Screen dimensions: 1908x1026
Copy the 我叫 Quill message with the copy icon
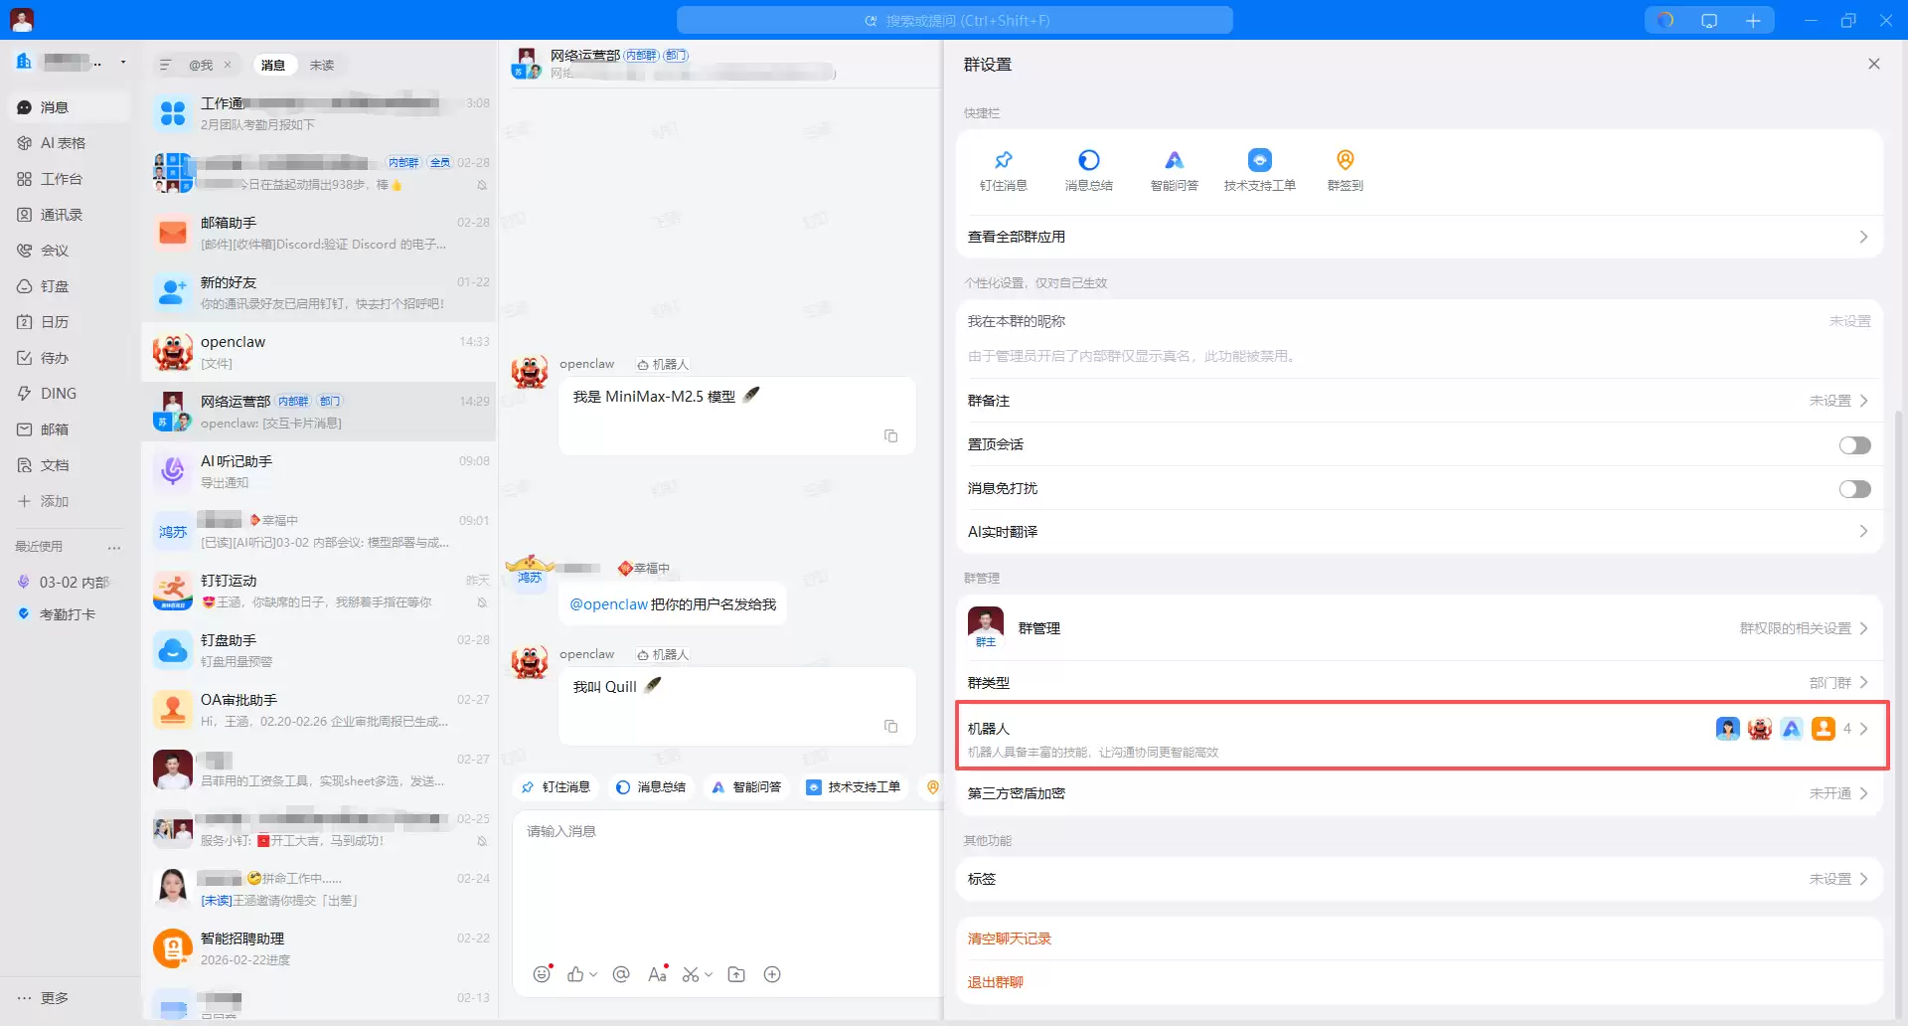[x=890, y=727]
